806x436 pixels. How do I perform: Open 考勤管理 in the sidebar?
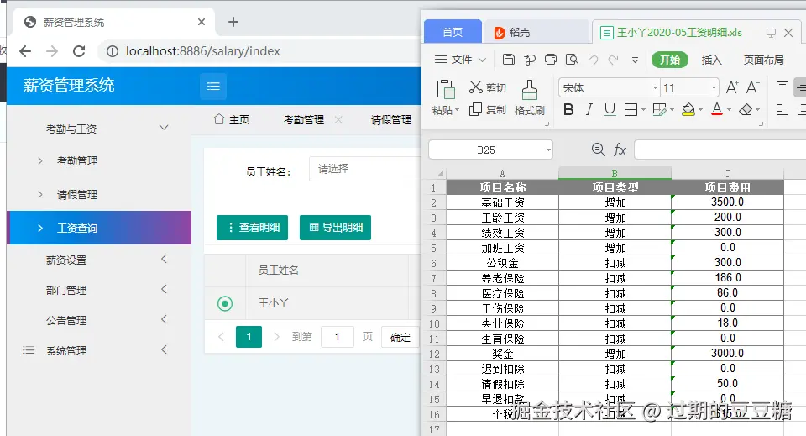pyautogui.click(x=77, y=161)
